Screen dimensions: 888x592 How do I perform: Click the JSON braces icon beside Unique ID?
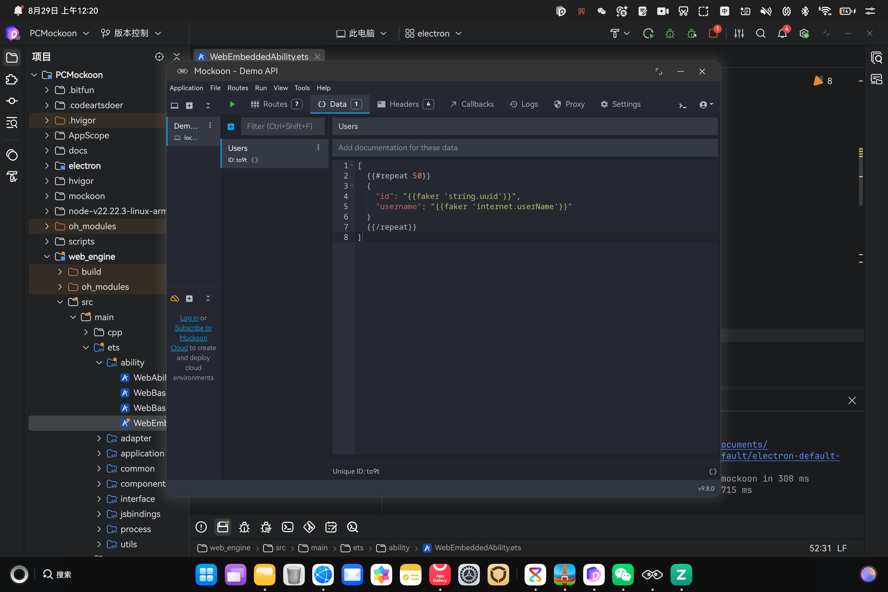[713, 472]
